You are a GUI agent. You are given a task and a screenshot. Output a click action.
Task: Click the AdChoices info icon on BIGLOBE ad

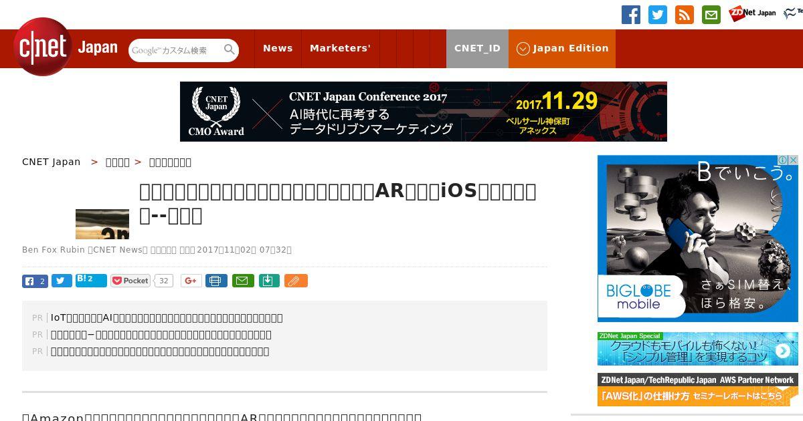(x=782, y=160)
